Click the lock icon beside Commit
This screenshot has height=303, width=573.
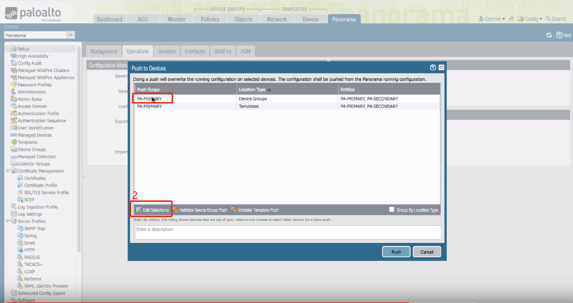click(x=511, y=19)
